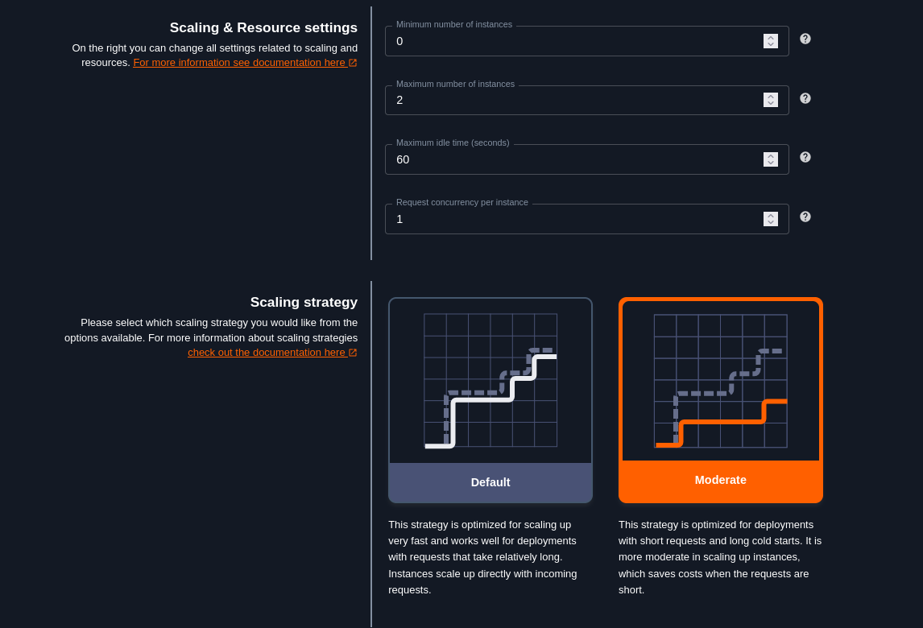The height and width of the screenshot is (628, 923).
Task: Decrease Maximum number of instances with down arrow
Action: coord(771,104)
